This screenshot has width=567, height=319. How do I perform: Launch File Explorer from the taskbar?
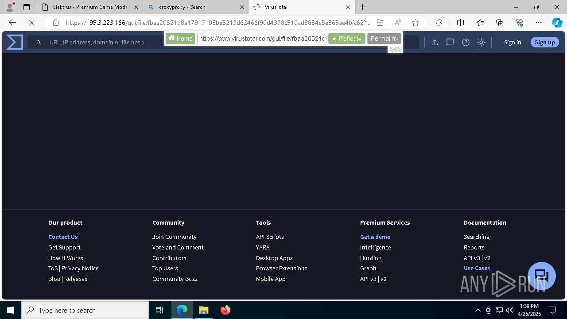pos(203,310)
